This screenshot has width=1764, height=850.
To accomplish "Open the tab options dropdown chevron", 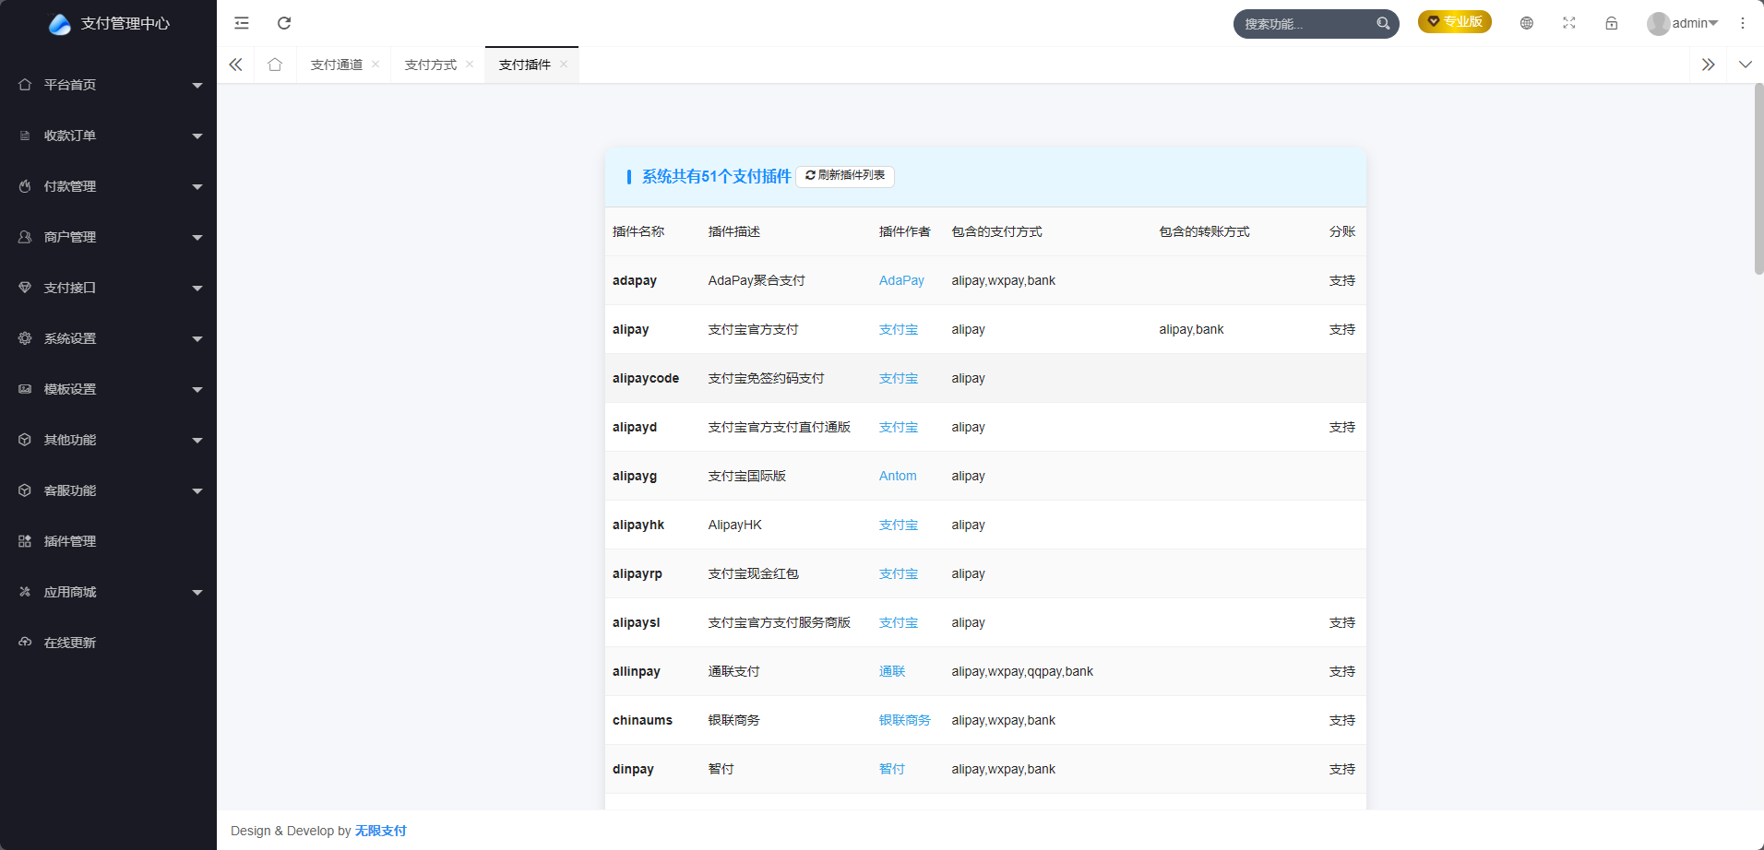I will [1746, 65].
